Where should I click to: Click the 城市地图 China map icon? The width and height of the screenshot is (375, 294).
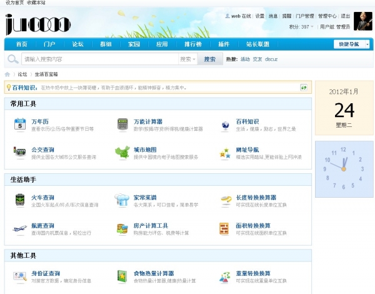pos(122,152)
